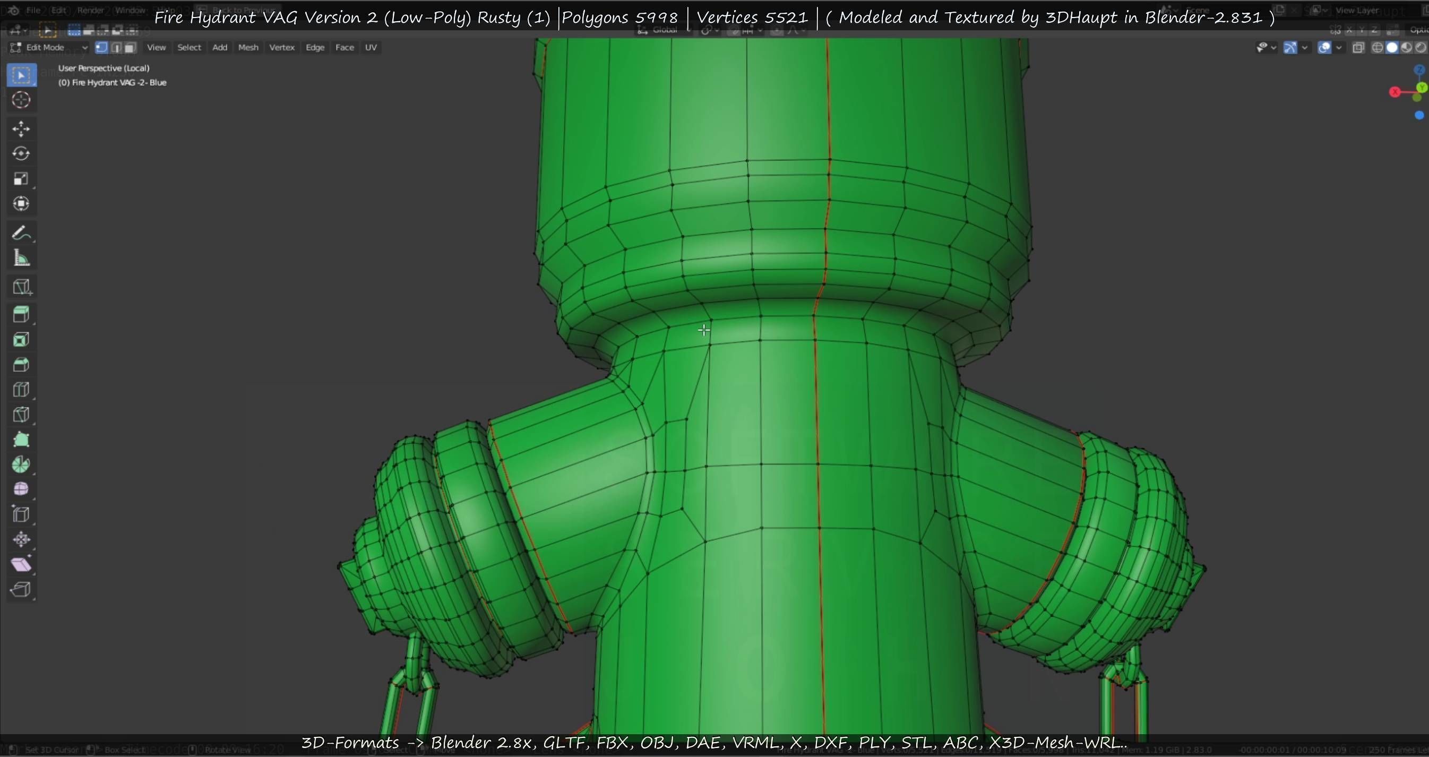The image size is (1429, 757).
Task: Open the Select menu
Action: point(189,48)
